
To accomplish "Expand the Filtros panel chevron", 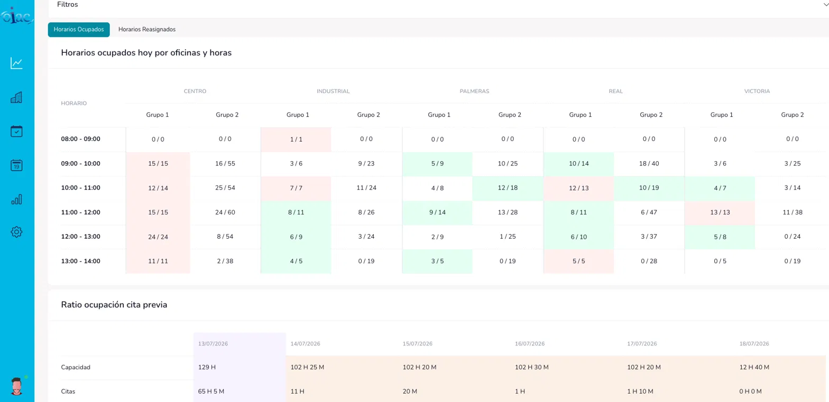I will click(x=826, y=4).
